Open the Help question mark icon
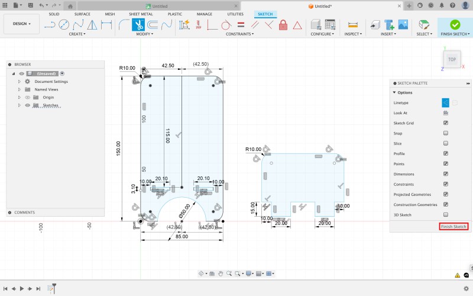The height and width of the screenshot is (296, 473). point(452,5)
